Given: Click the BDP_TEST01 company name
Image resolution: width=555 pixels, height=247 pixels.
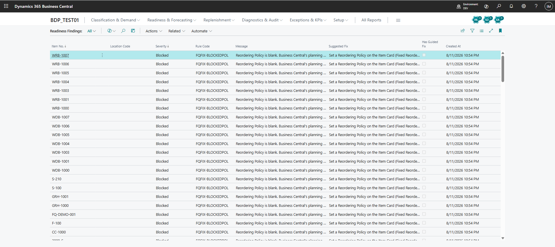Looking at the screenshot, I should pos(64,20).
